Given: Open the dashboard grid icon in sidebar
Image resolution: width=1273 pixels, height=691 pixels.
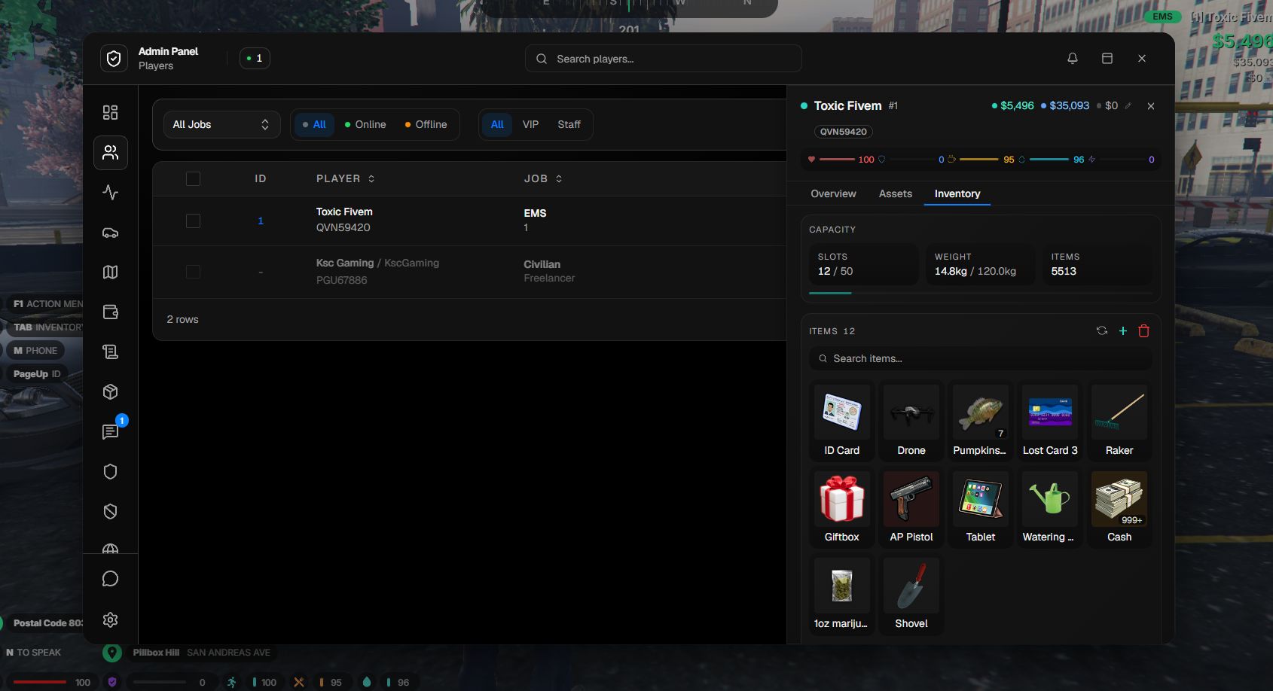Looking at the screenshot, I should pos(110,112).
